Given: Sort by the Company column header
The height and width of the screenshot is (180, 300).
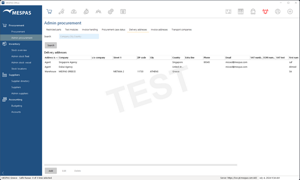Looking at the screenshot, I should coord(75,58).
